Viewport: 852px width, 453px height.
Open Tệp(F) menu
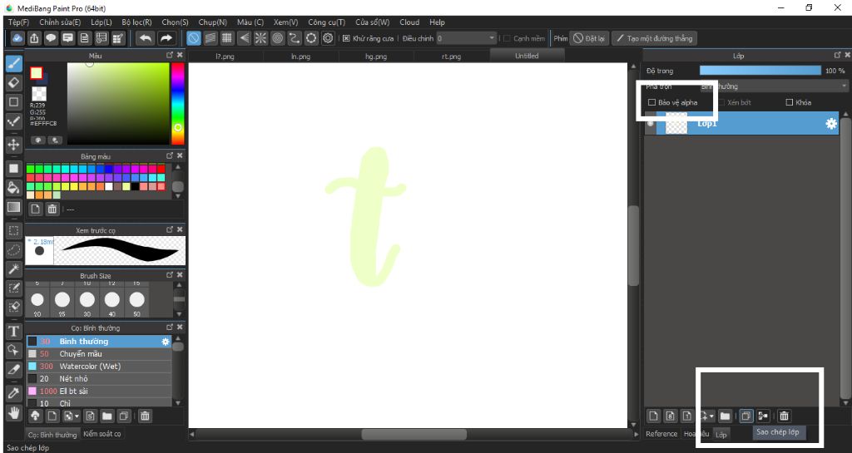[x=18, y=22]
